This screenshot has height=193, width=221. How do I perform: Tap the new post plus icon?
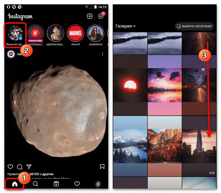(x=90, y=16)
